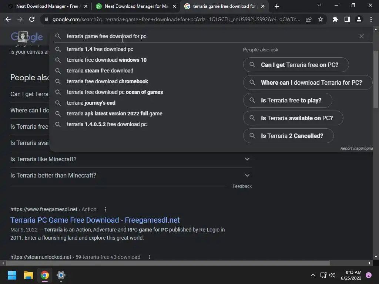Open the notification center badge
This screenshot has height=284, width=379.
(x=369, y=275)
